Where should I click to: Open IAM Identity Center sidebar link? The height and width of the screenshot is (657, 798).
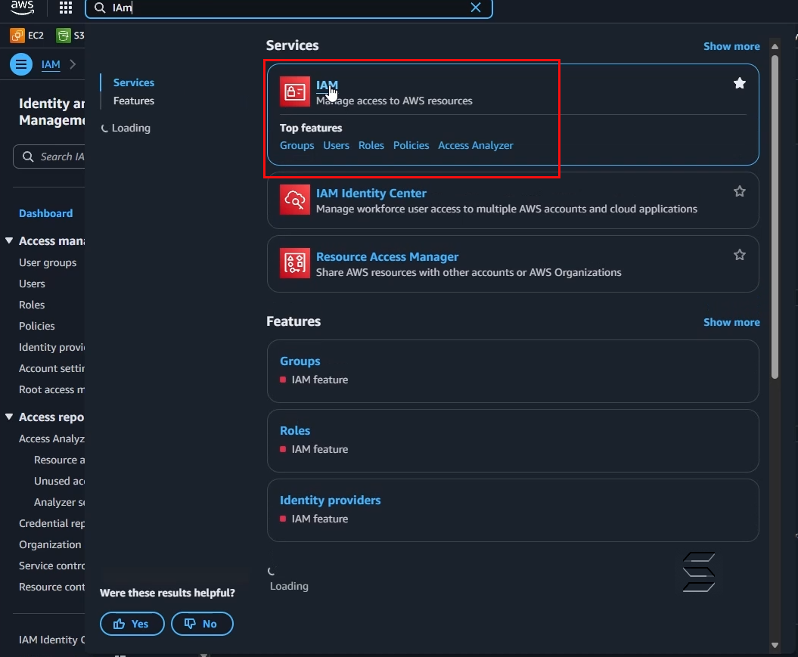click(51, 640)
